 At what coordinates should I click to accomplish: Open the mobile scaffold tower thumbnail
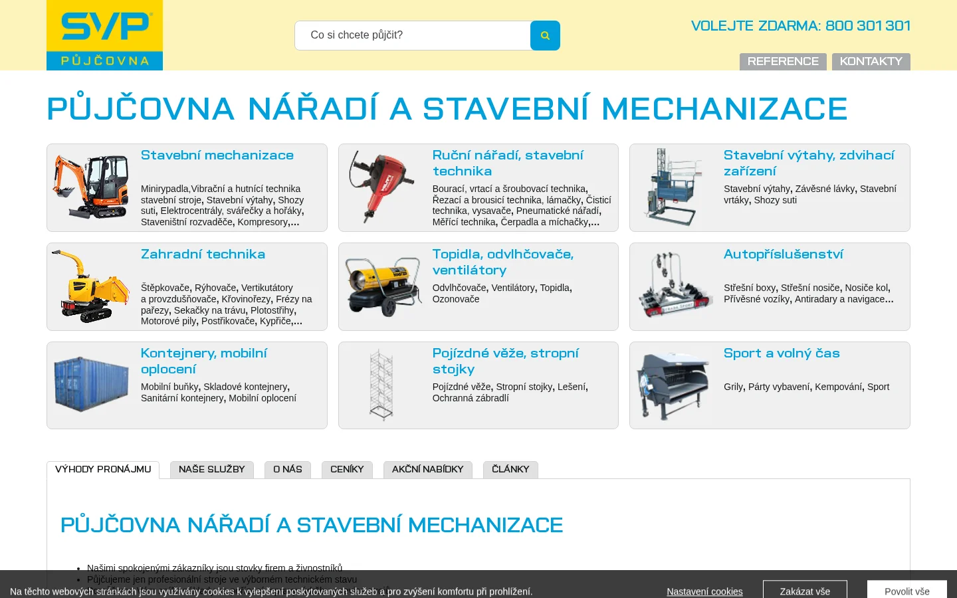(x=382, y=385)
